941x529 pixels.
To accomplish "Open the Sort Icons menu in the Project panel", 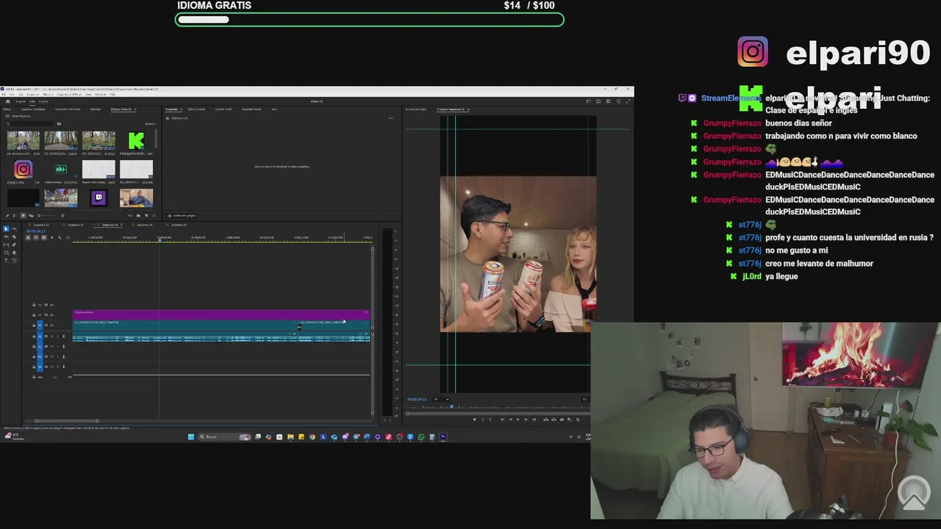I will tap(62, 216).
